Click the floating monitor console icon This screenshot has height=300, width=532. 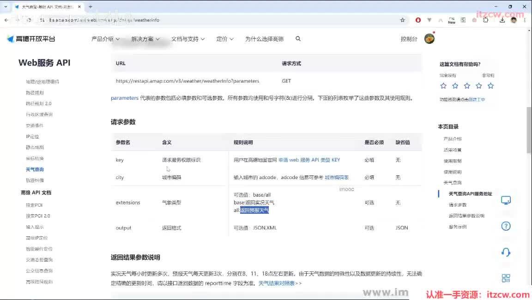[x=506, y=200]
